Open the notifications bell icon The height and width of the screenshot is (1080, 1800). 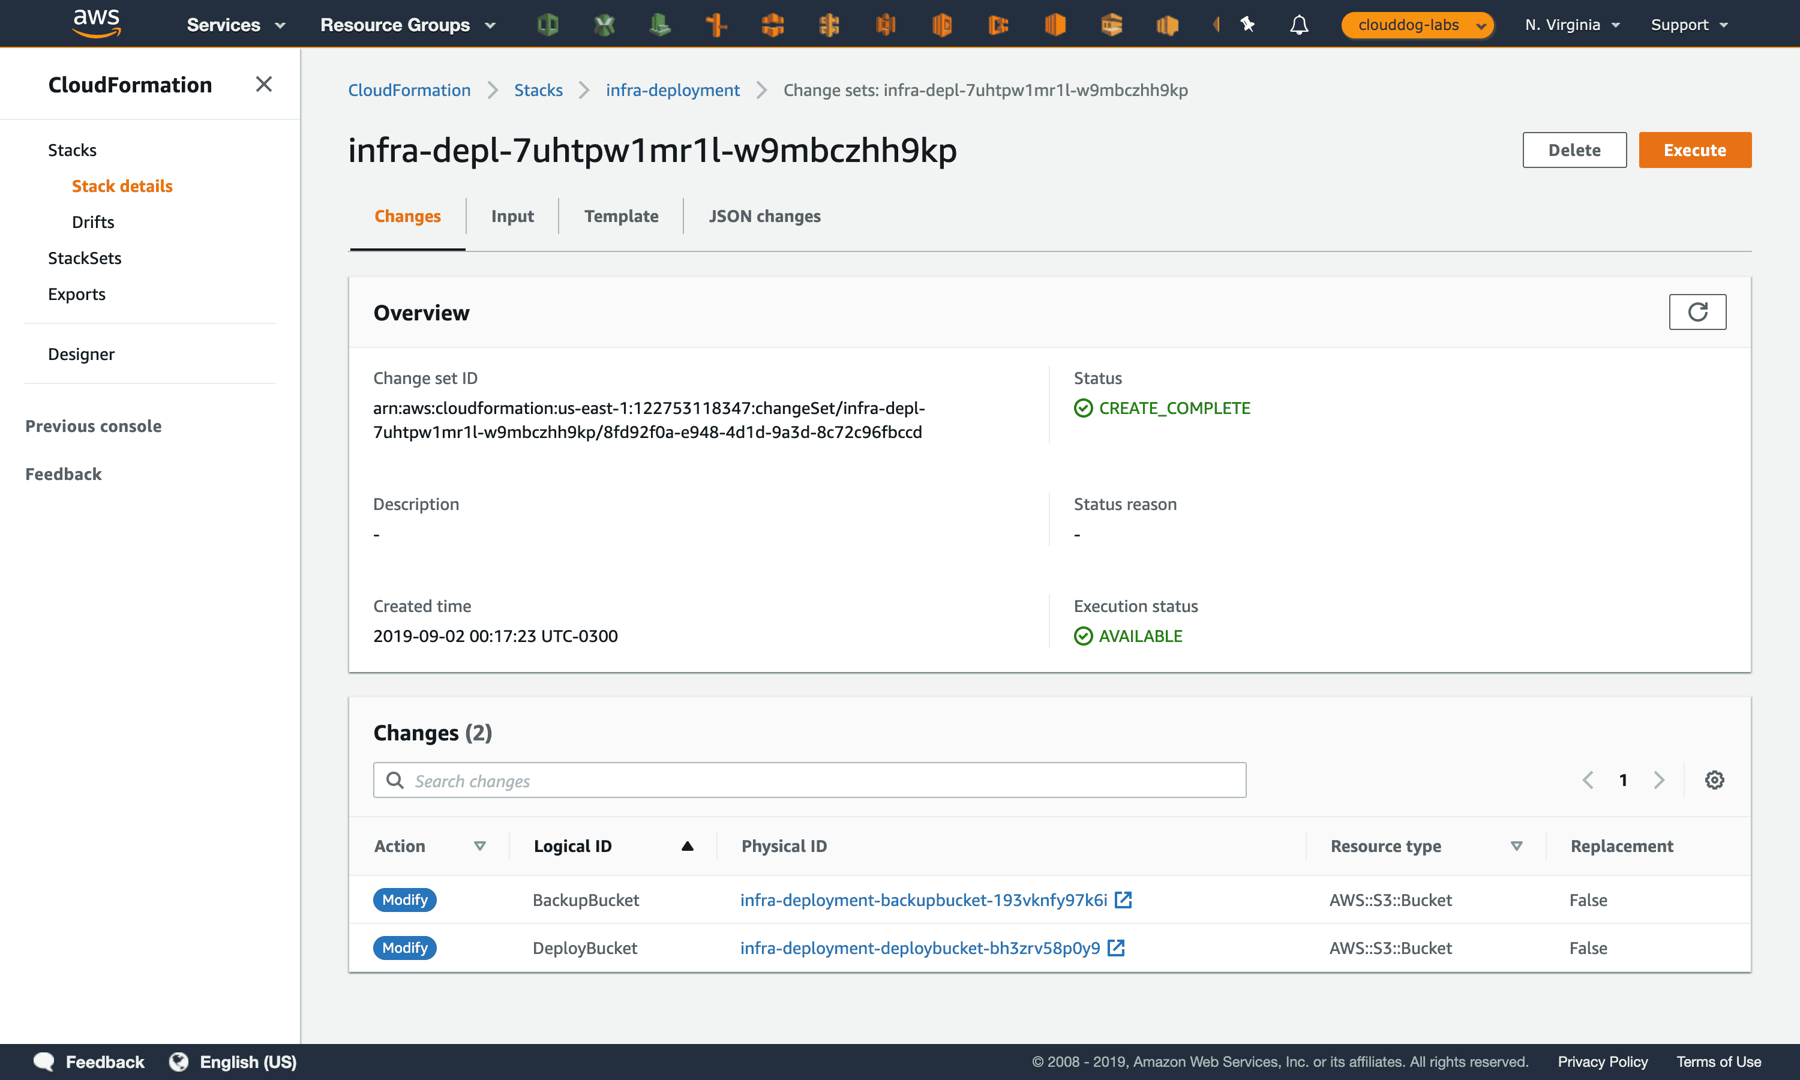coord(1299,24)
